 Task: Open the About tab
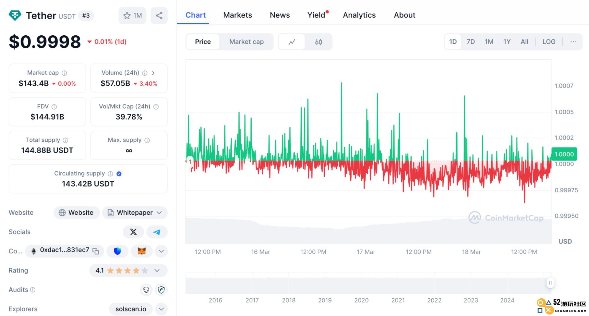(x=405, y=15)
